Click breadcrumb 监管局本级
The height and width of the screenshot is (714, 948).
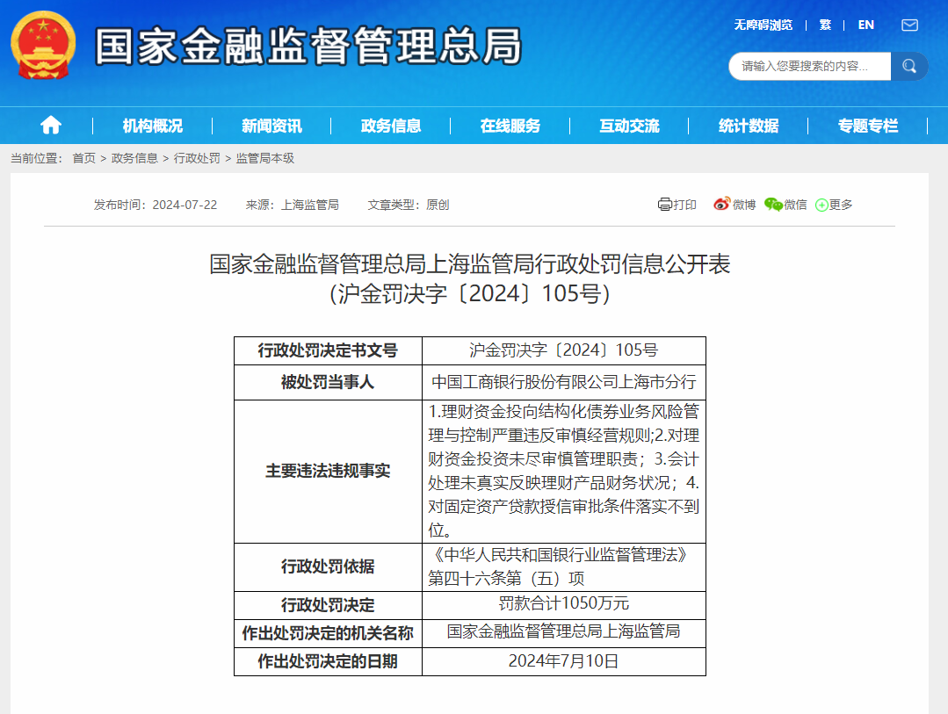[x=264, y=158]
